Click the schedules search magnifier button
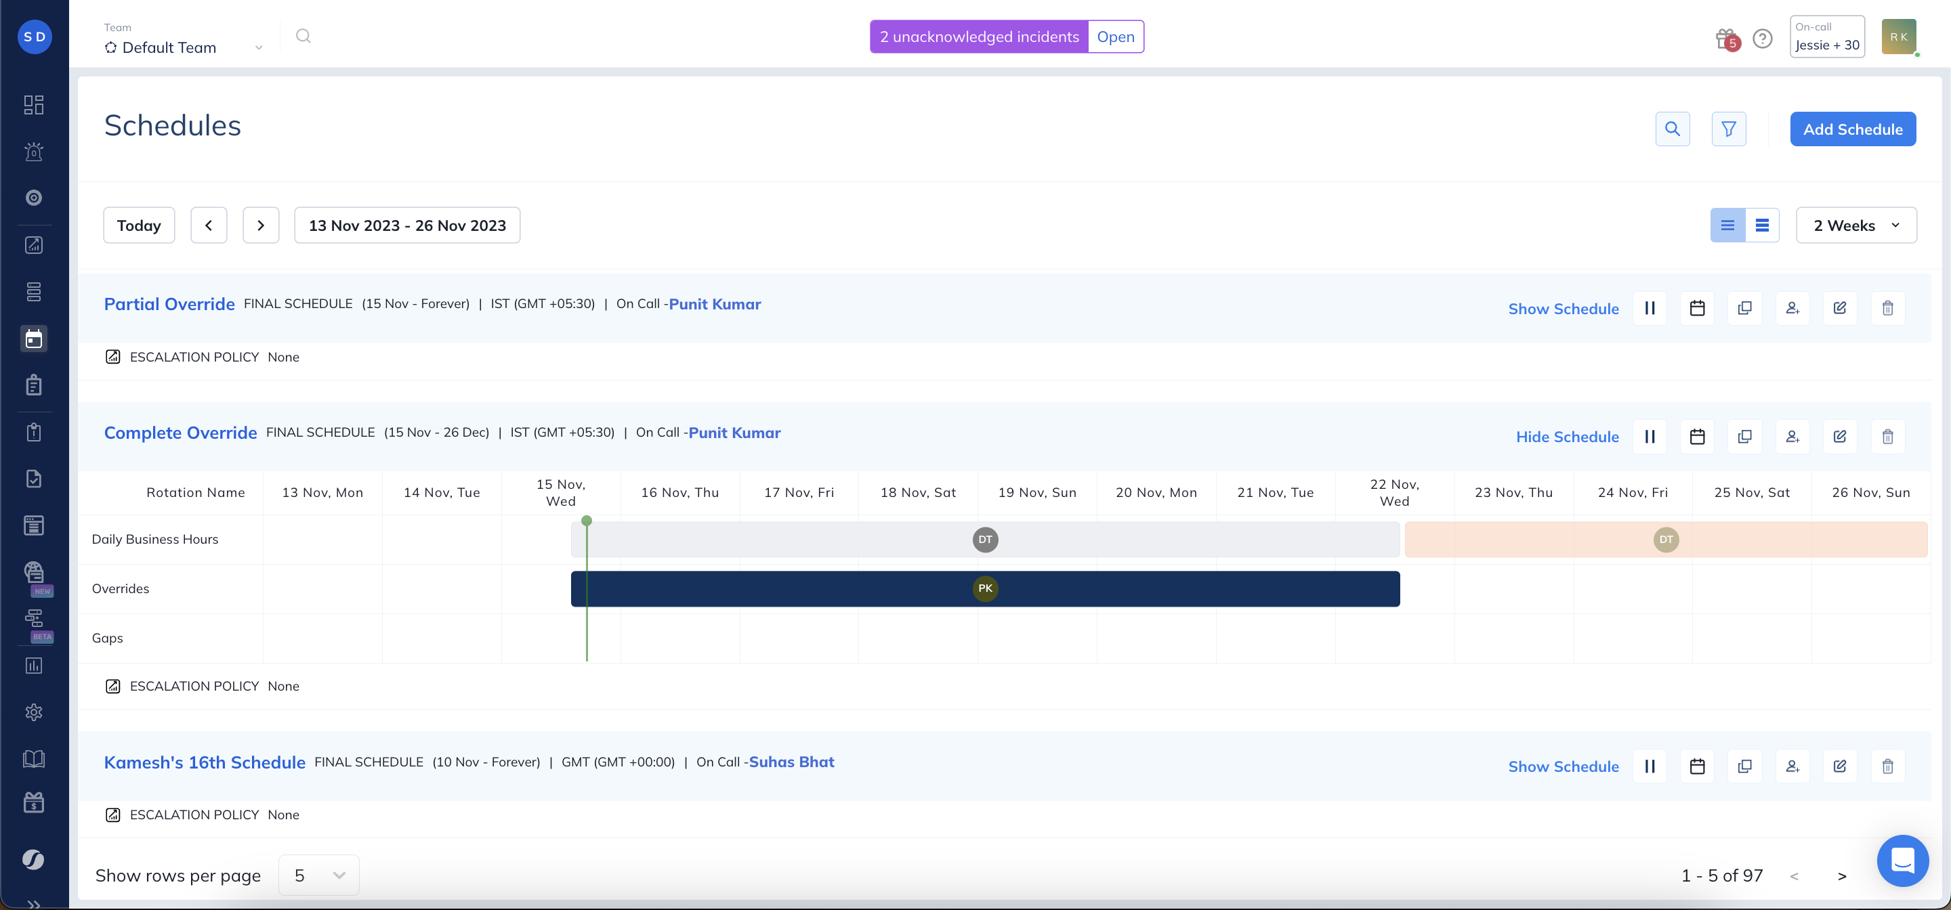Image resolution: width=1951 pixels, height=910 pixels. [1673, 129]
